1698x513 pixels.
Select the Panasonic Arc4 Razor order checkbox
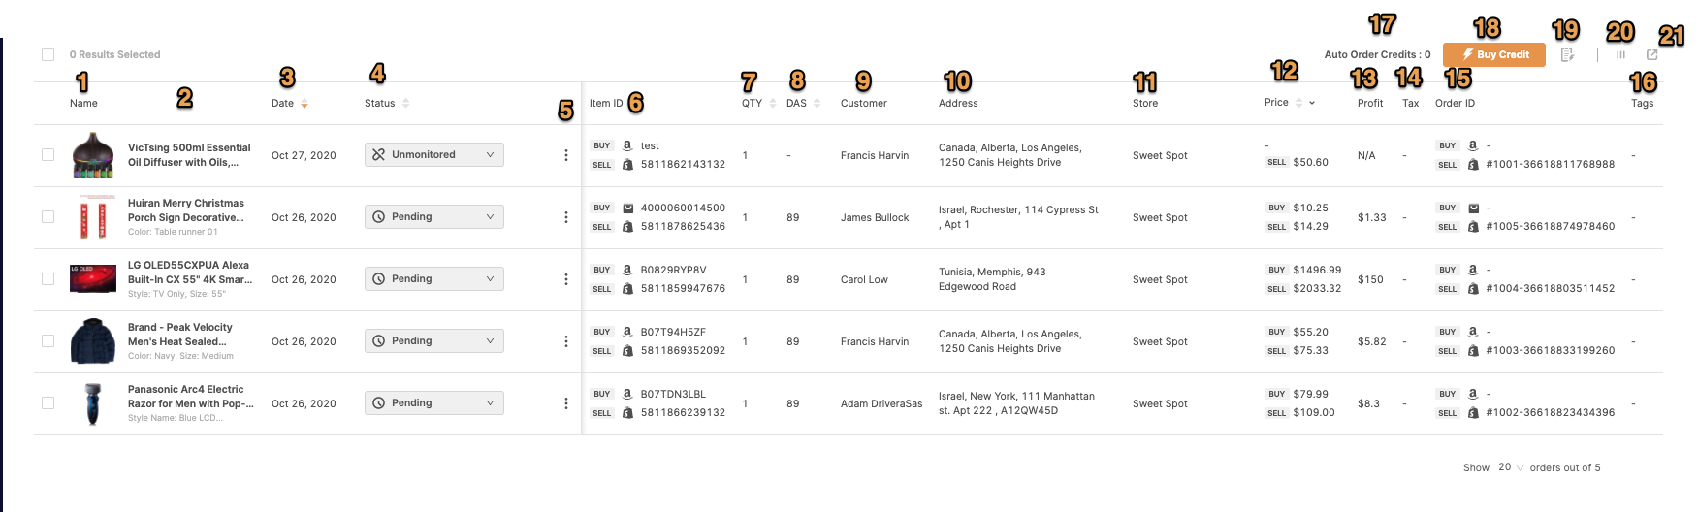(x=48, y=403)
